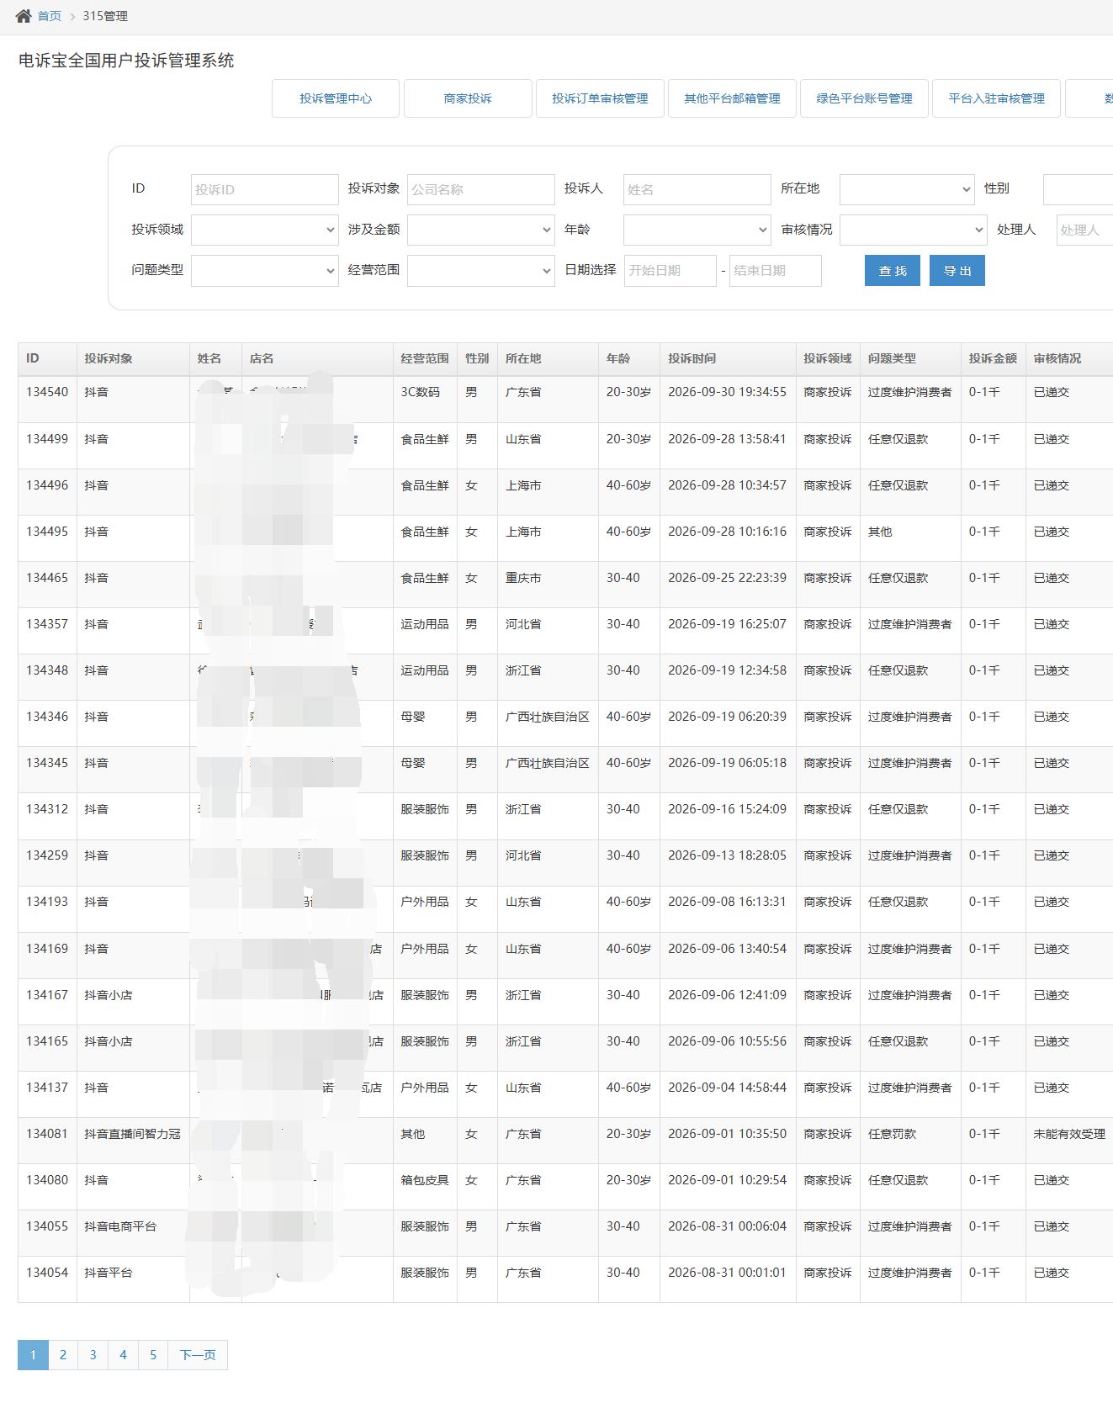Expand the 投诉领域 dropdown
The height and width of the screenshot is (1419, 1113).
(265, 230)
